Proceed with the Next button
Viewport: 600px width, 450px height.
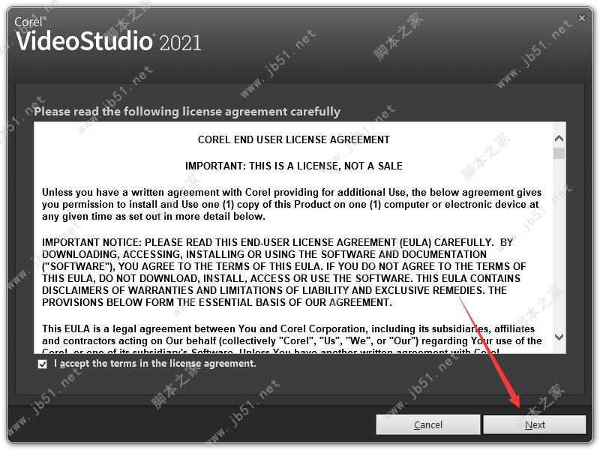tap(535, 424)
